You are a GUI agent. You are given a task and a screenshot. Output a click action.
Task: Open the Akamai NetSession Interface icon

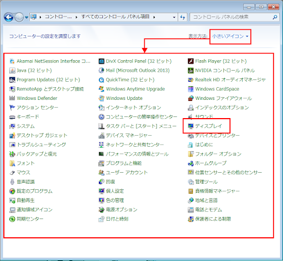click(12, 61)
